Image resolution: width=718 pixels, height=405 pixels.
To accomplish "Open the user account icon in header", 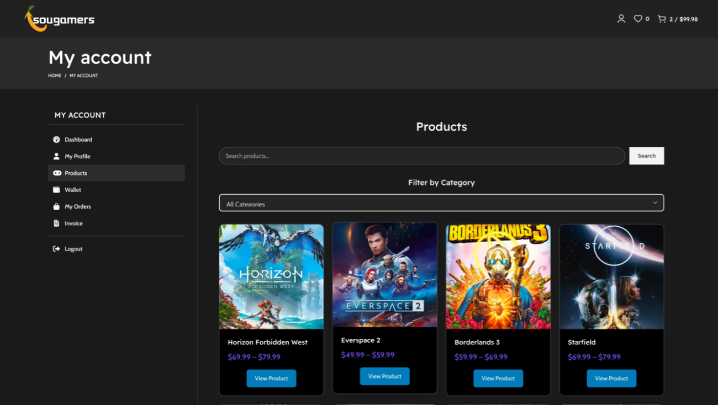I will click(621, 19).
